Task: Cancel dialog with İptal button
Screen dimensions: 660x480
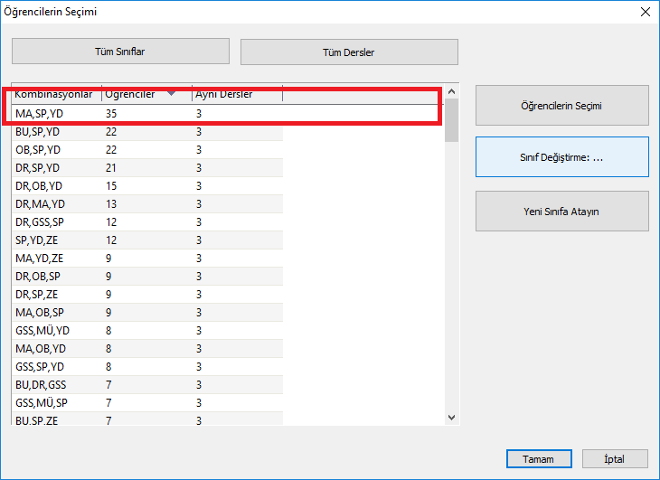Action: point(614,459)
